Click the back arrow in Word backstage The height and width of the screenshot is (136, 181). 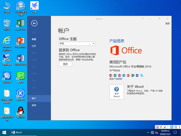[34, 23]
